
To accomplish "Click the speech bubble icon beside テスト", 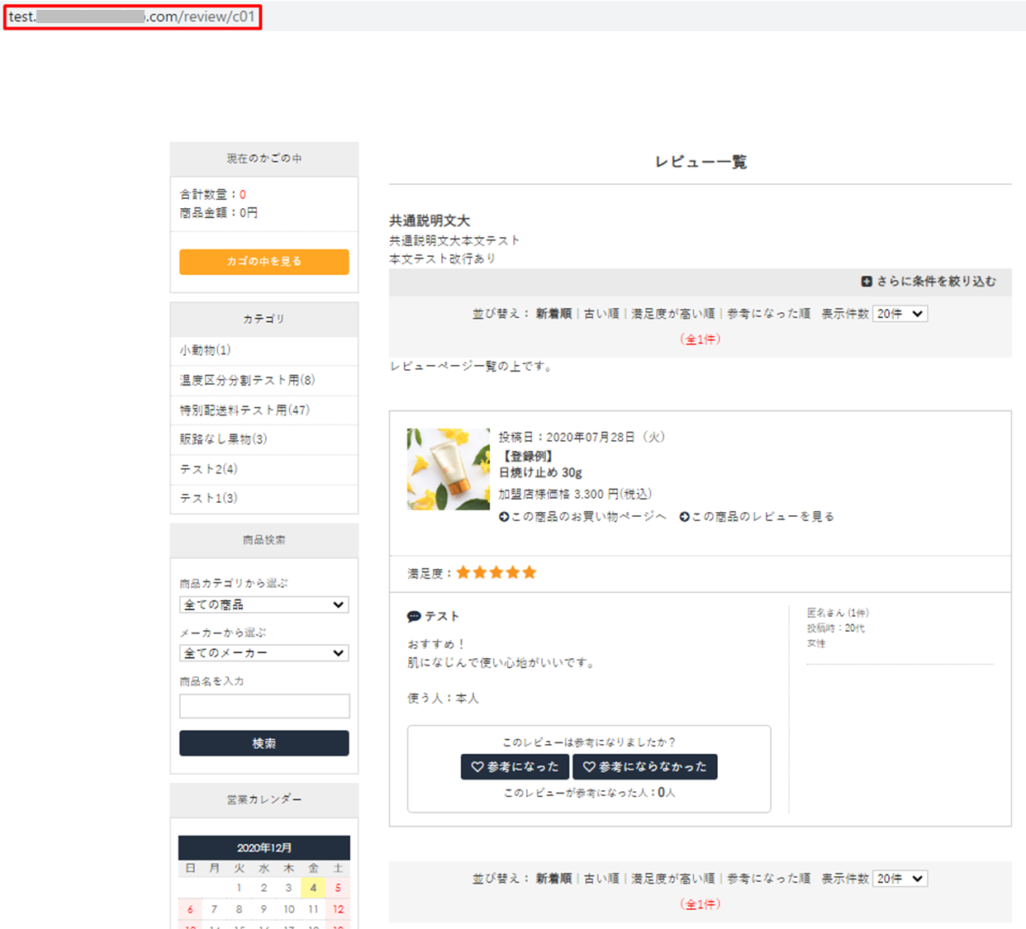I will tap(414, 617).
